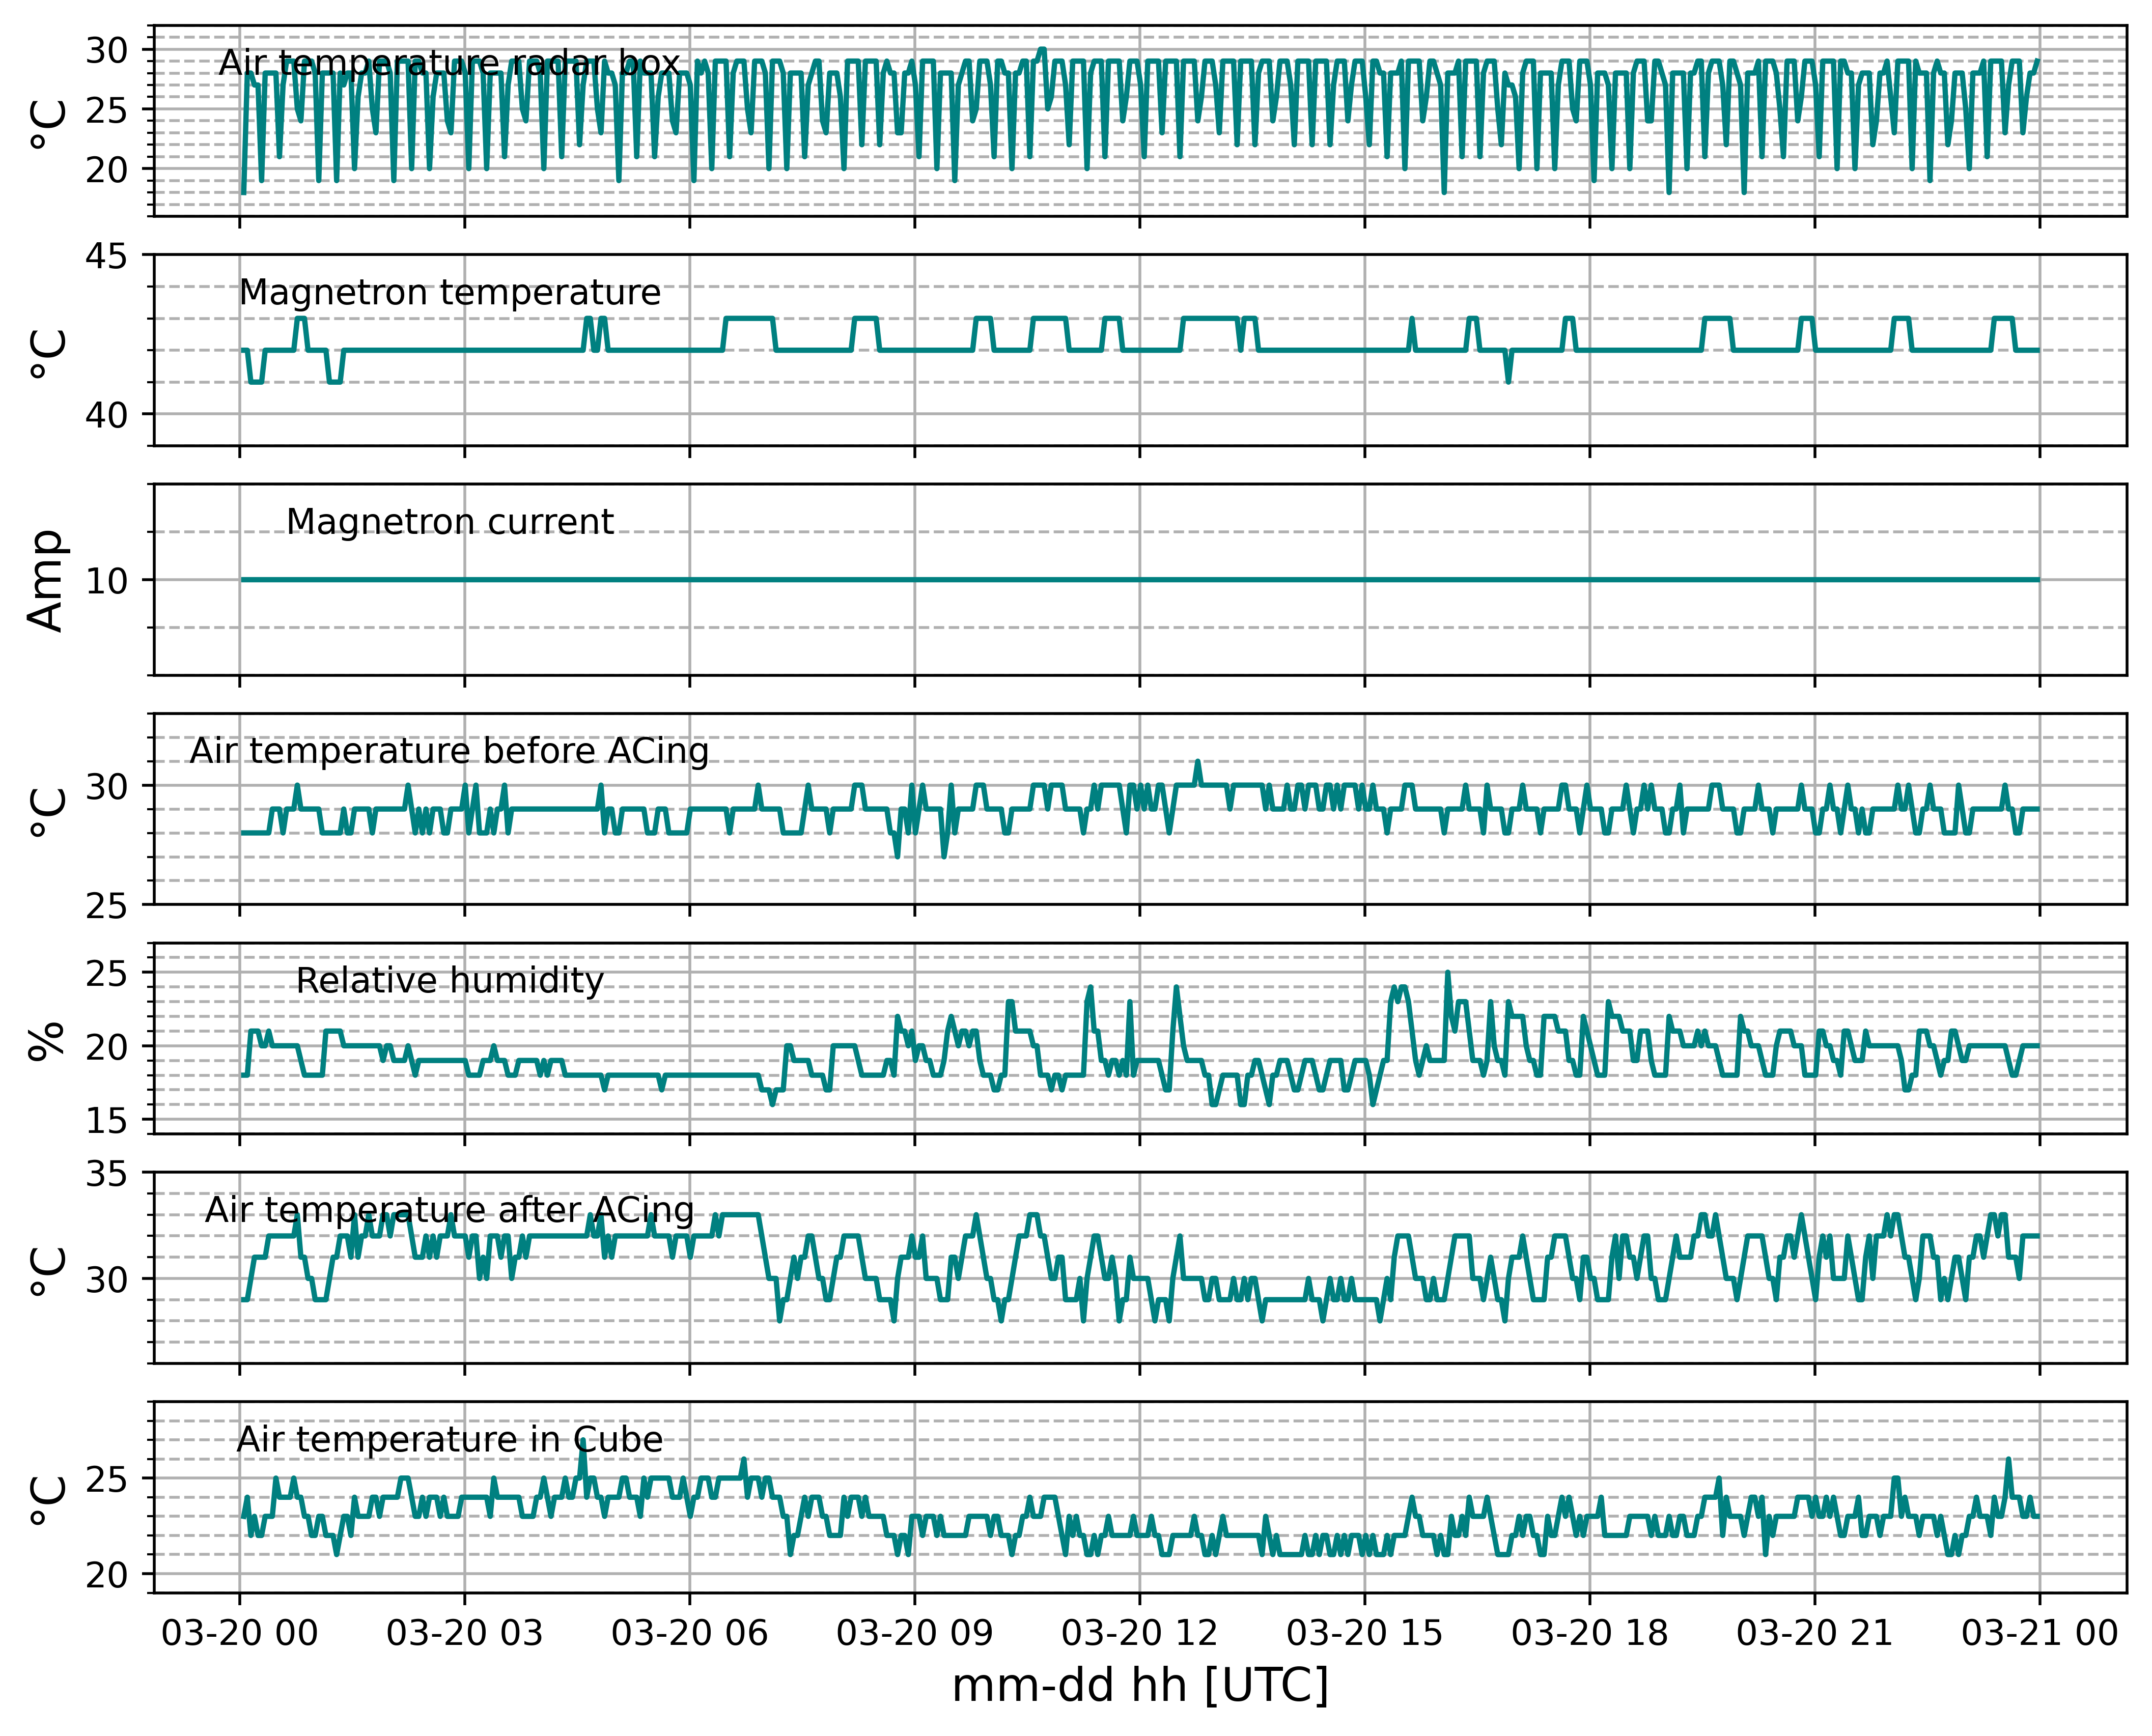Select the "20" tick of the Relative humidity panel
Viewport: 2152px width, 1736px height.
pos(106,1047)
